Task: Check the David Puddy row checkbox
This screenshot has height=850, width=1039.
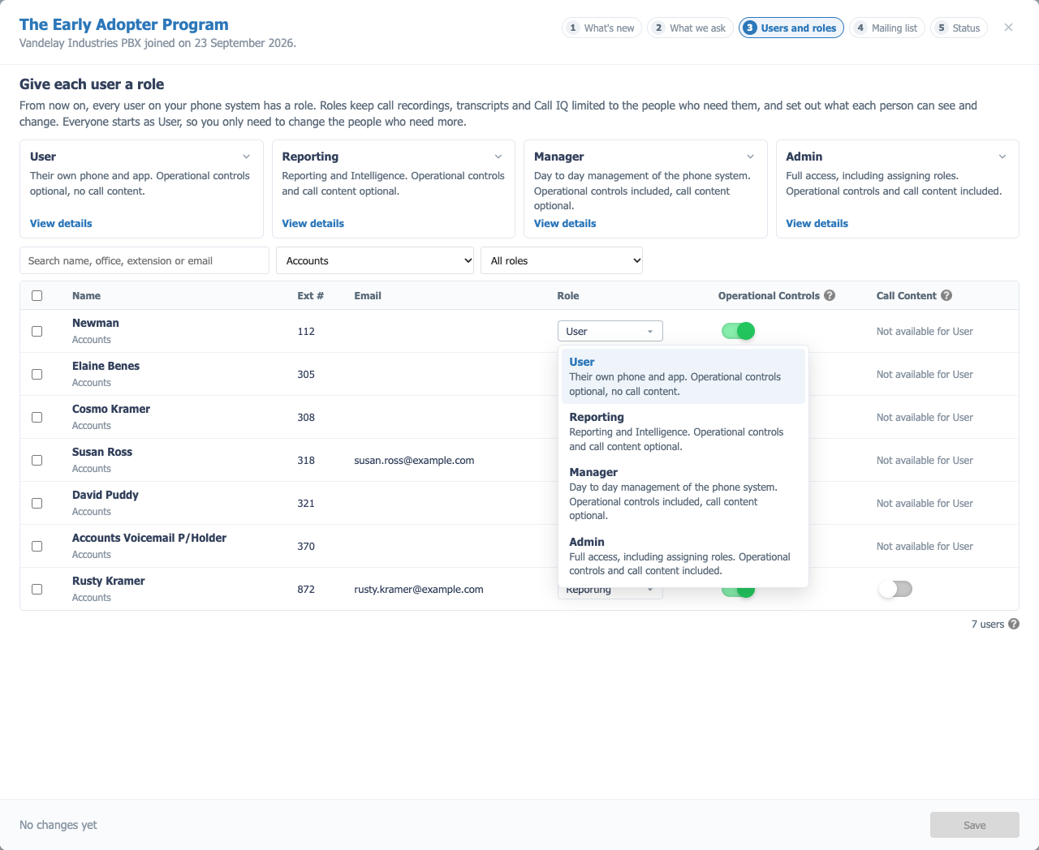Action: 37,503
